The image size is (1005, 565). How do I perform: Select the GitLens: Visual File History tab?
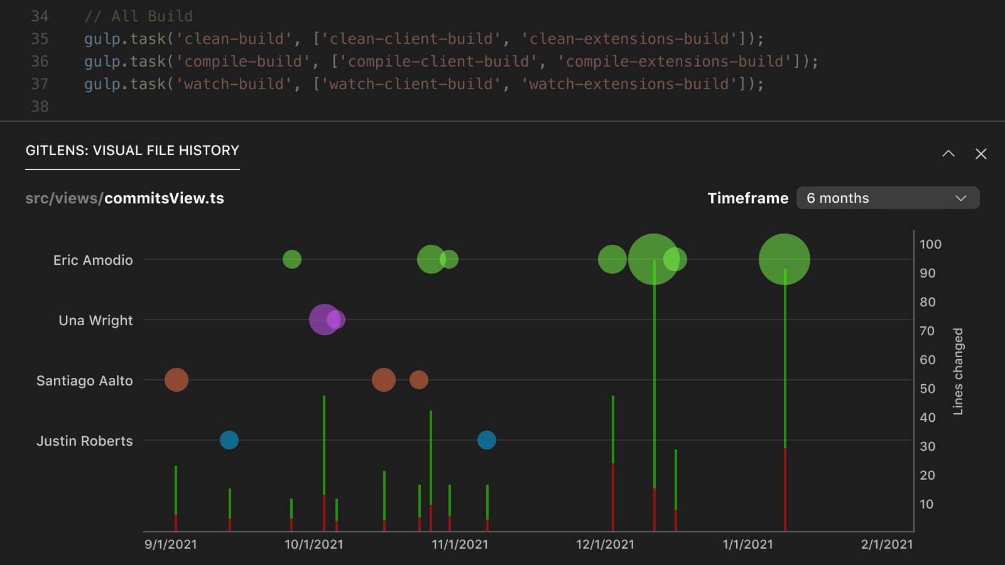click(133, 151)
